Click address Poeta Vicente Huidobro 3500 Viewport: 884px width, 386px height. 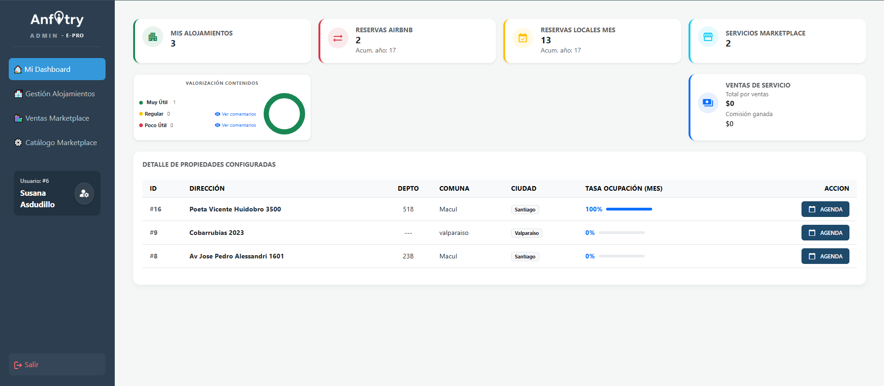pyautogui.click(x=235, y=209)
